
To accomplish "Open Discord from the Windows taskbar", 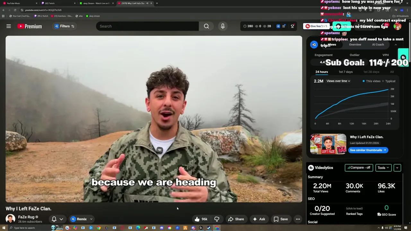I will click(162, 228).
